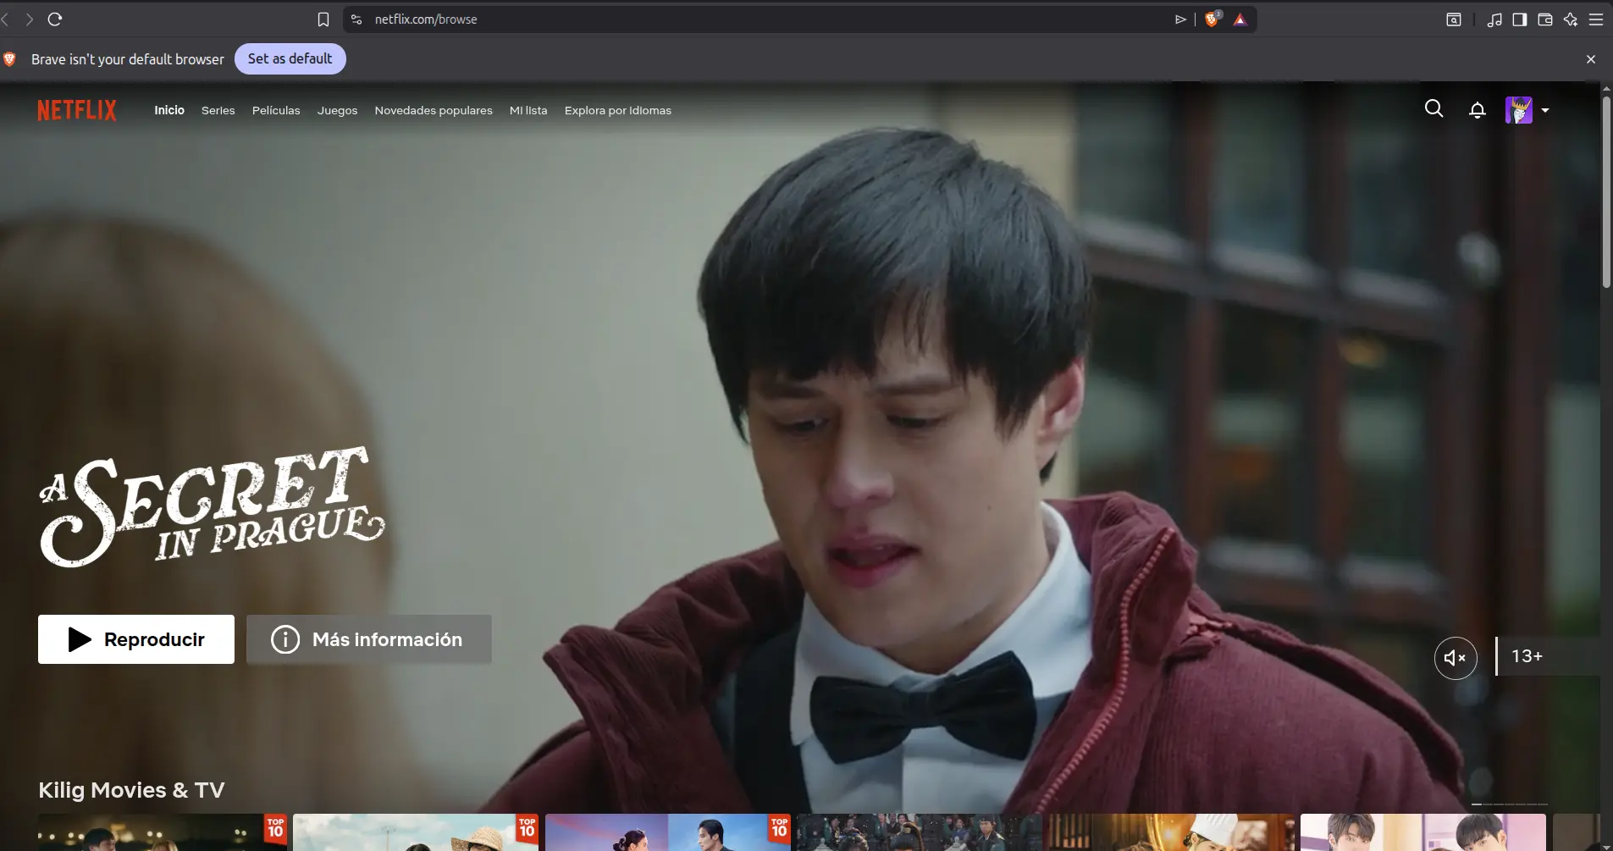
Task: Click the "Brave isn't your default browser" text
Action: point(128,59)
